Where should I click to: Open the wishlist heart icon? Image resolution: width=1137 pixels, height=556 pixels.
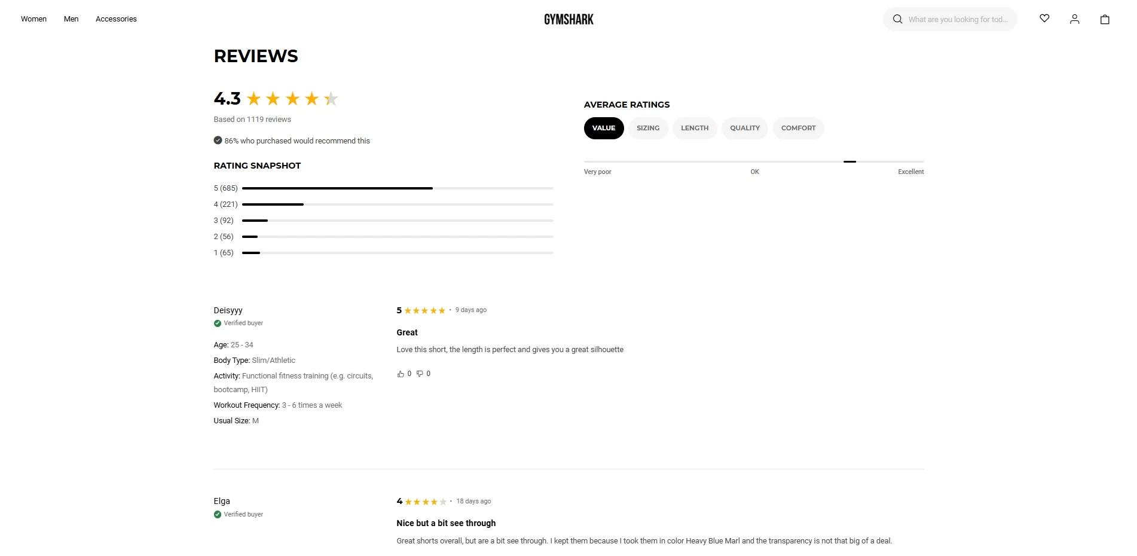click(x=1044, y=19)
